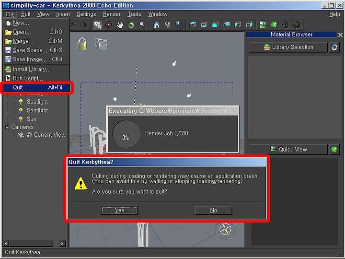This screenshot has height=259, width=345.
Task: Close the Material Browser panel
Action: click(340, 35)
